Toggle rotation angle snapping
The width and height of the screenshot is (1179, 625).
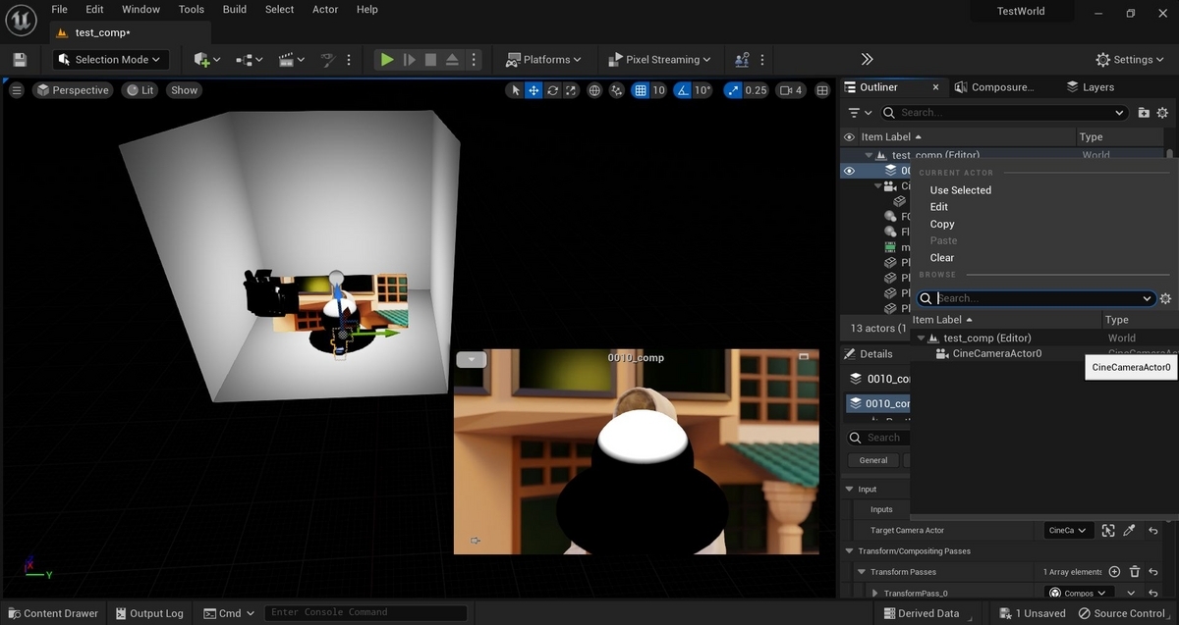683,90
